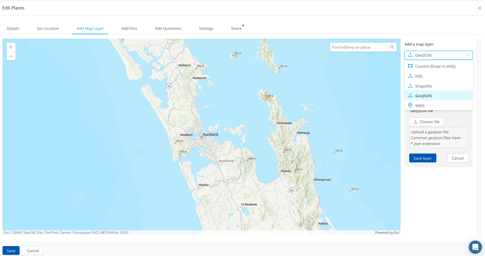The width and height of the screenshot is (485, 256).
Task: Zoom in on the map
Action: click(11, 47)
